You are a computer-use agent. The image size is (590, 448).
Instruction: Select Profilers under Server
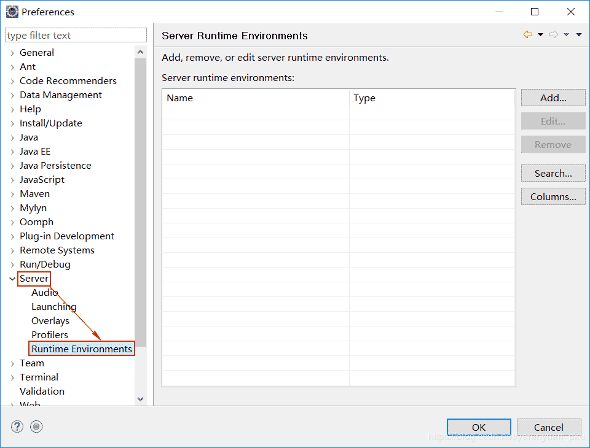(50, 335)
